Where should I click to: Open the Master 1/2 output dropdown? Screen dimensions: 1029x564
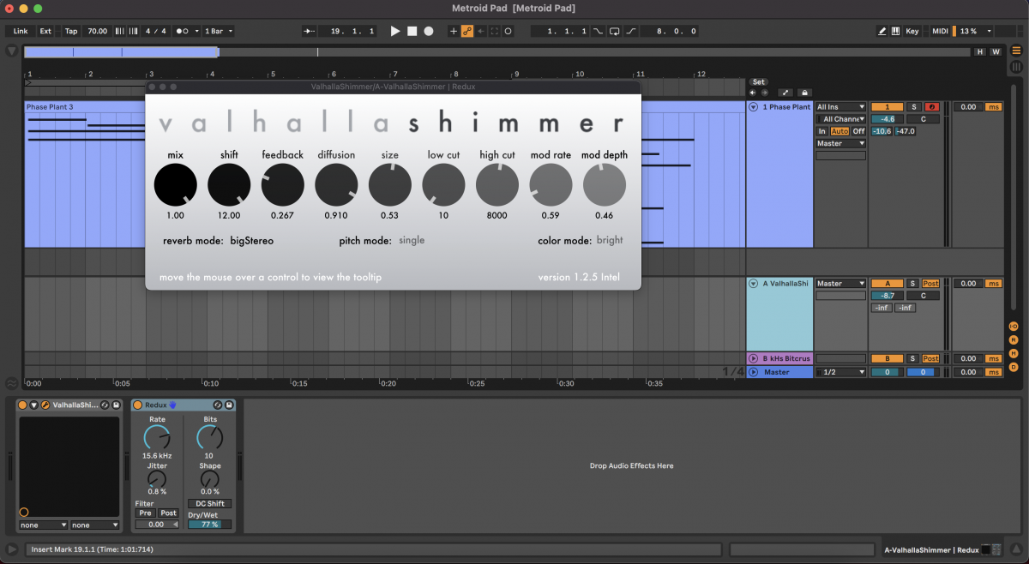(840, 373)
